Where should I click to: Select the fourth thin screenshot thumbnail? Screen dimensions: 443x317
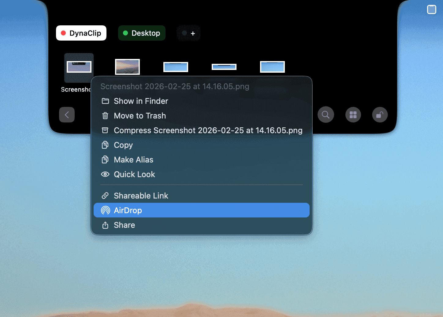tap(224, 67)
